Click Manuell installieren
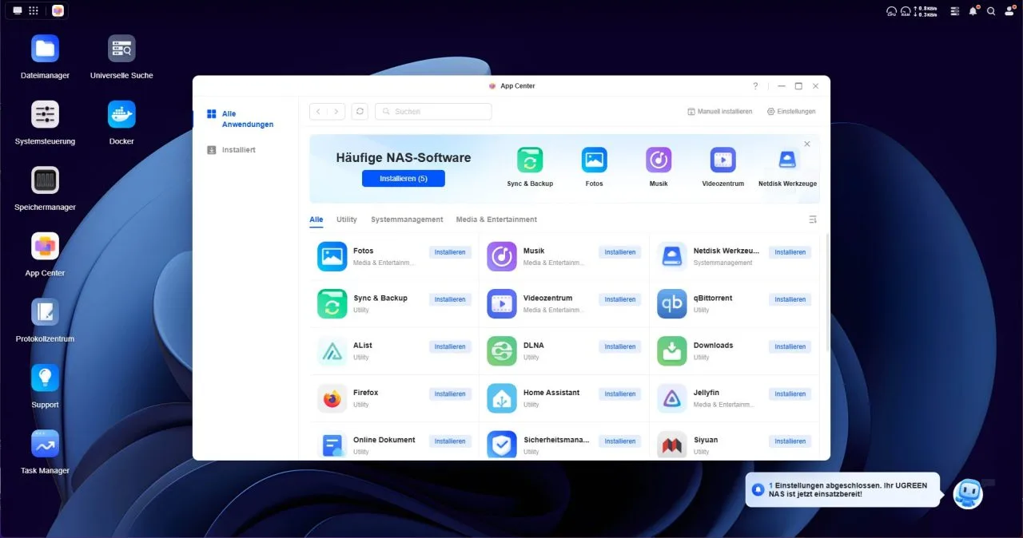This screenshot has height=538, width=1023. point(719,112)
